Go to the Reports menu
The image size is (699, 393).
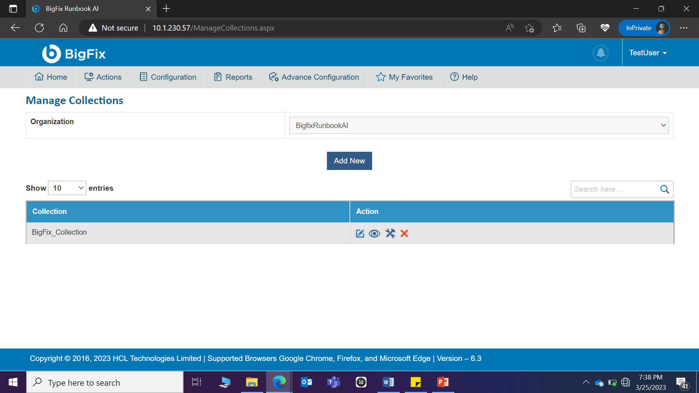(233, 77)
